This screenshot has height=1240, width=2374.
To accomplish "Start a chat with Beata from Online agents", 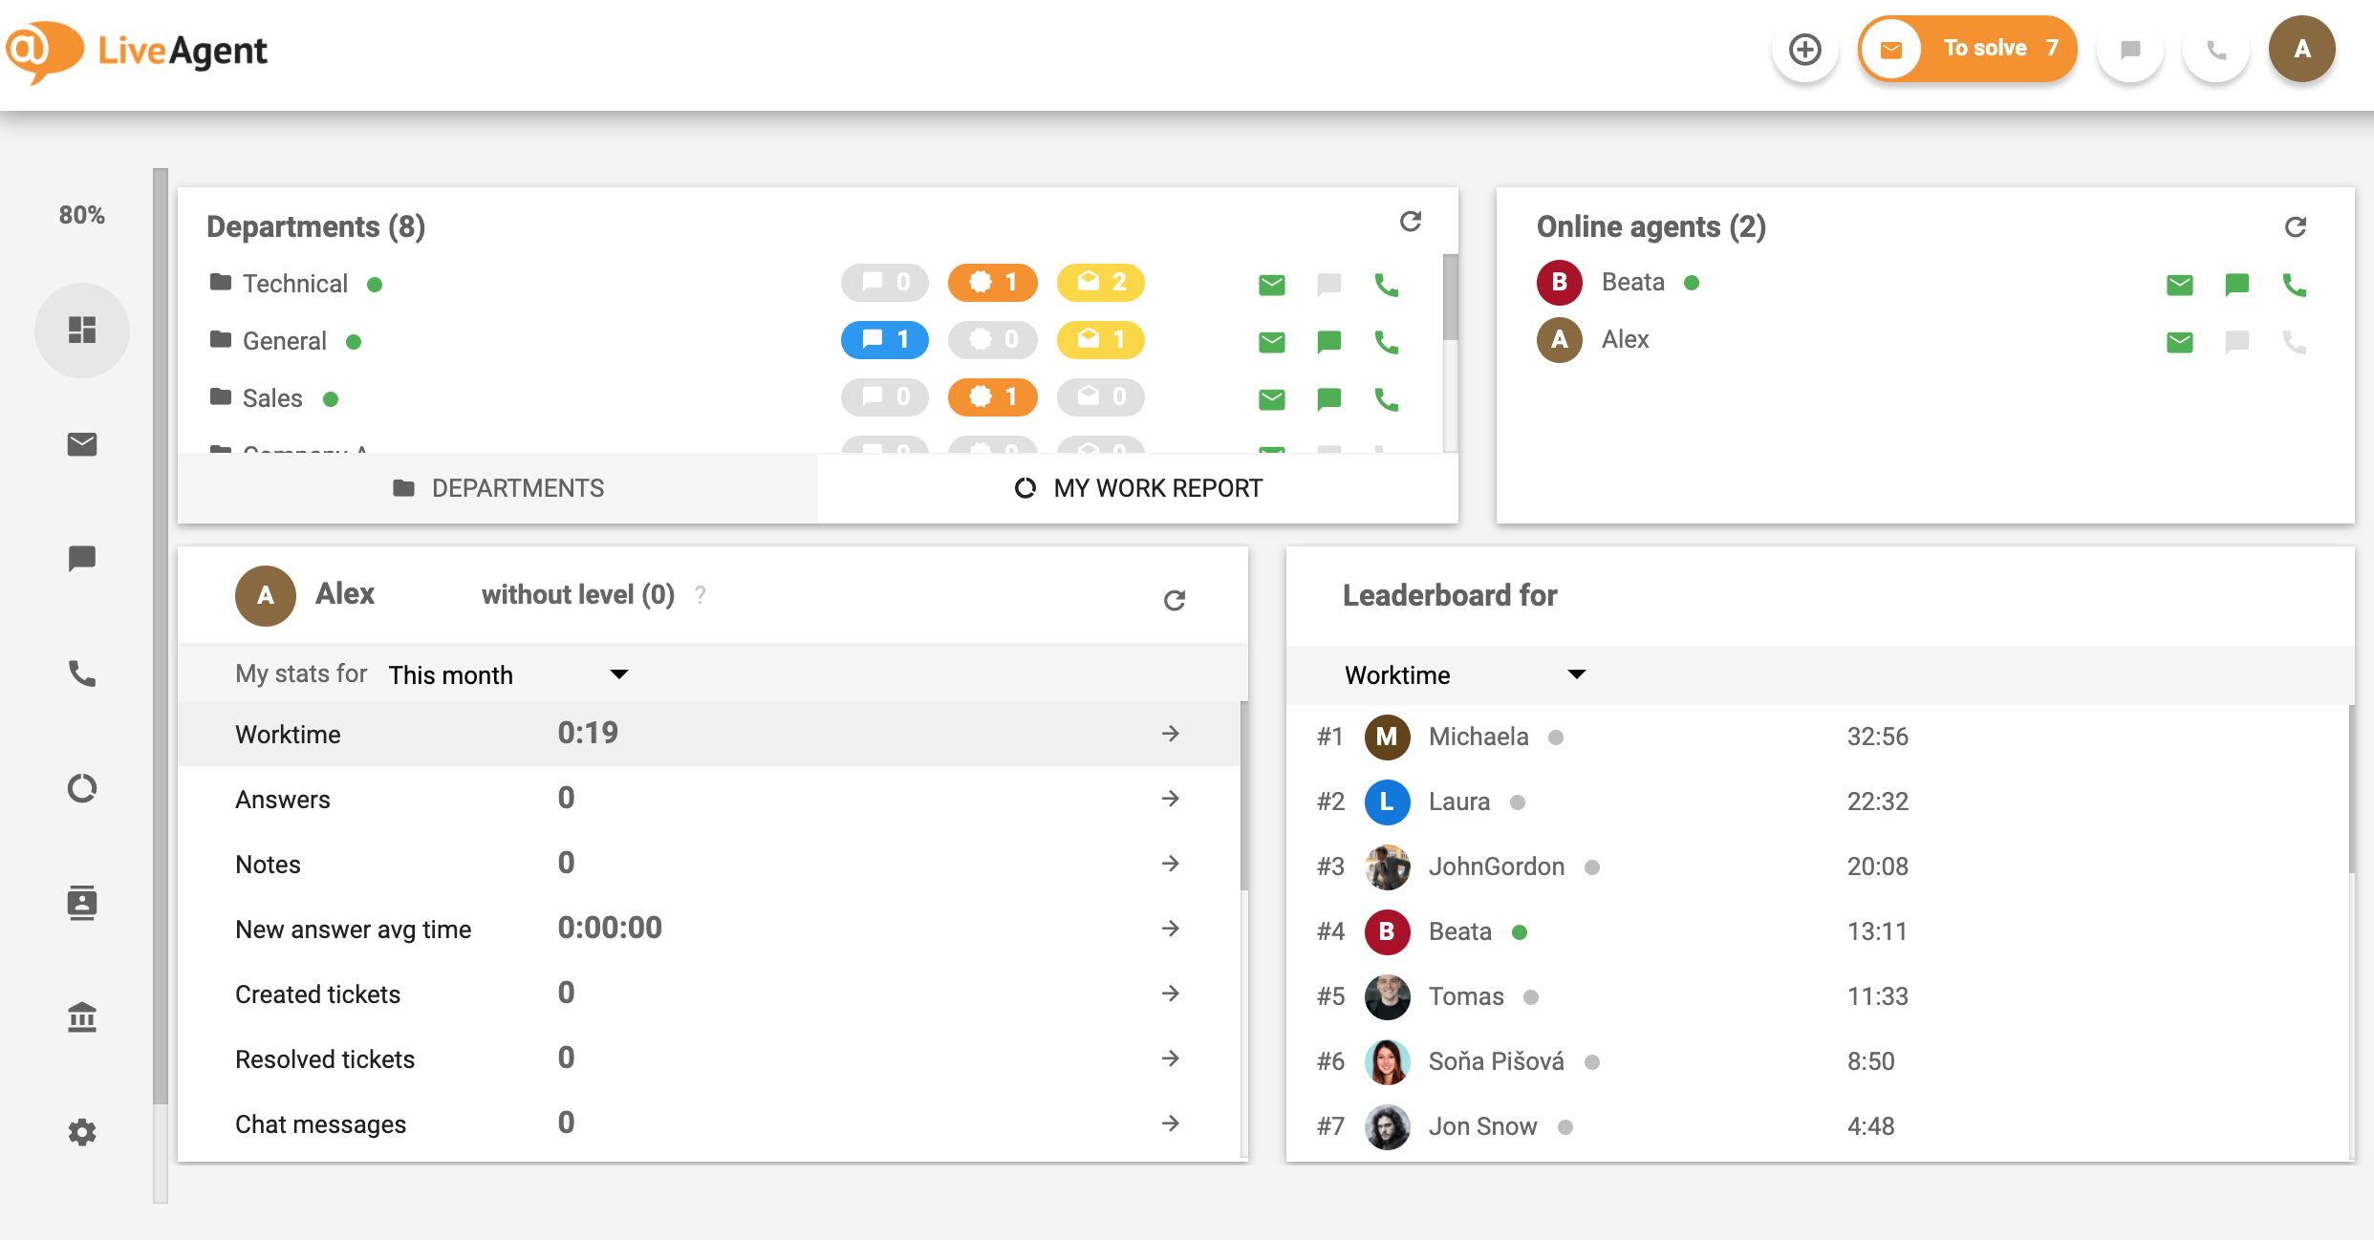I will pyautogui.click(x=2237, y=284).
